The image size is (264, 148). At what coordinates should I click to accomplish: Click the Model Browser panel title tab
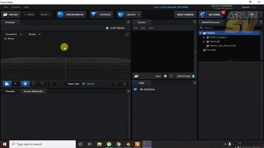tap(211, 22)
